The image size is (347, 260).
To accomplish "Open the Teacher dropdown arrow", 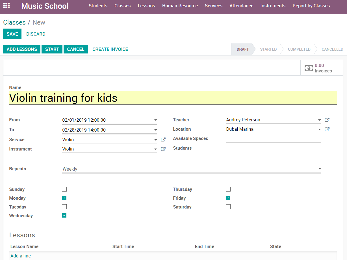I will pos(319,120).
